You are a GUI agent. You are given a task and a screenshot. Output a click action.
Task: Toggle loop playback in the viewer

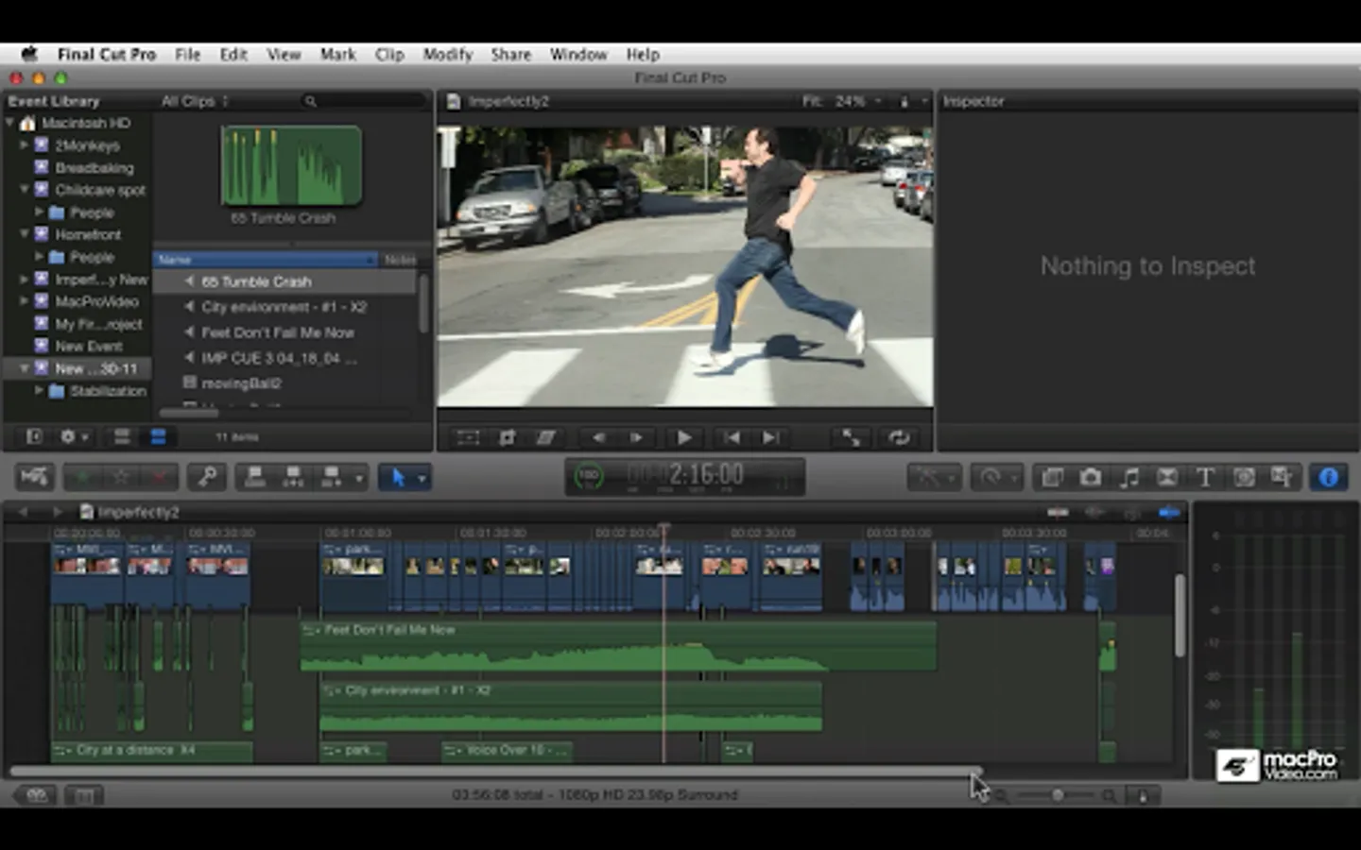898,437
